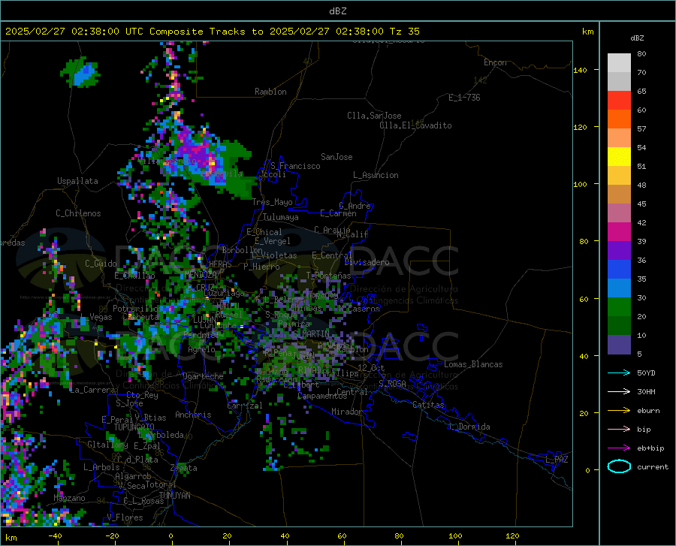Click the 'Catitas' map label
This screenshot has height=546, width=676.
tap(429, 405)
